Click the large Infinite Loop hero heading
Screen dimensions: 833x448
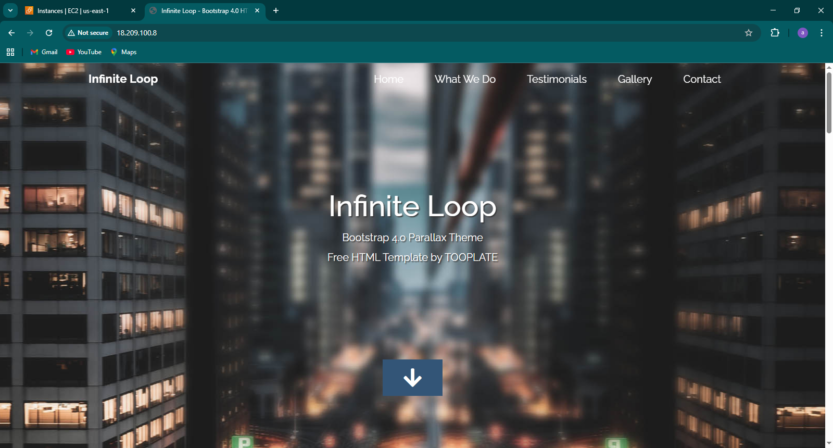[412, 206]
